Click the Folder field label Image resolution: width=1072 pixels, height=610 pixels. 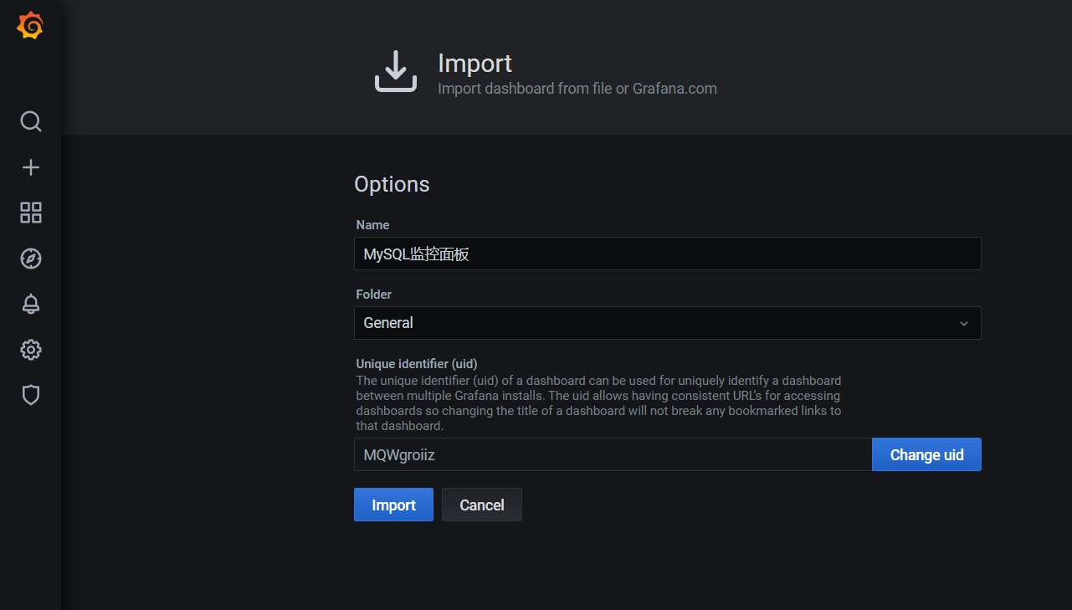coord(373,295)
